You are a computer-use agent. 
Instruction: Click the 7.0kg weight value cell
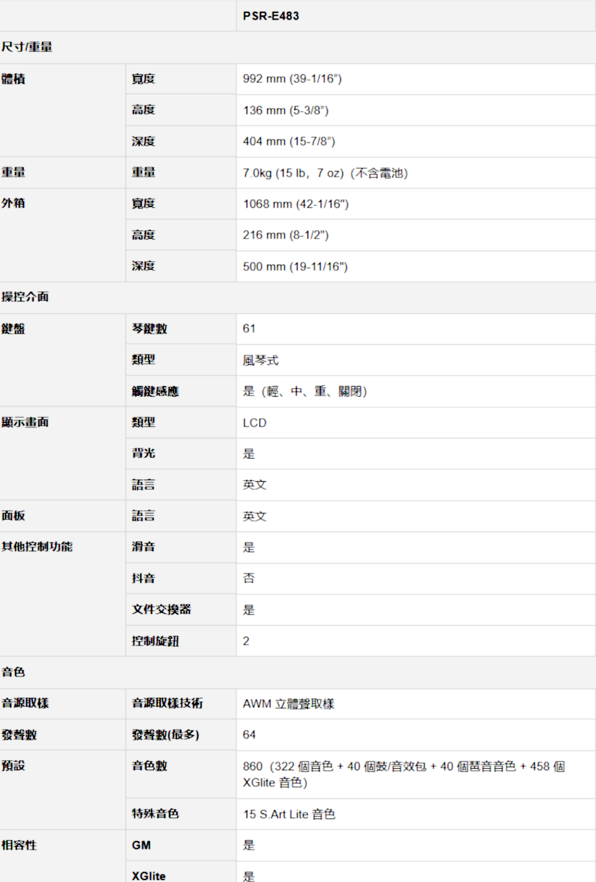coord(325,173)
